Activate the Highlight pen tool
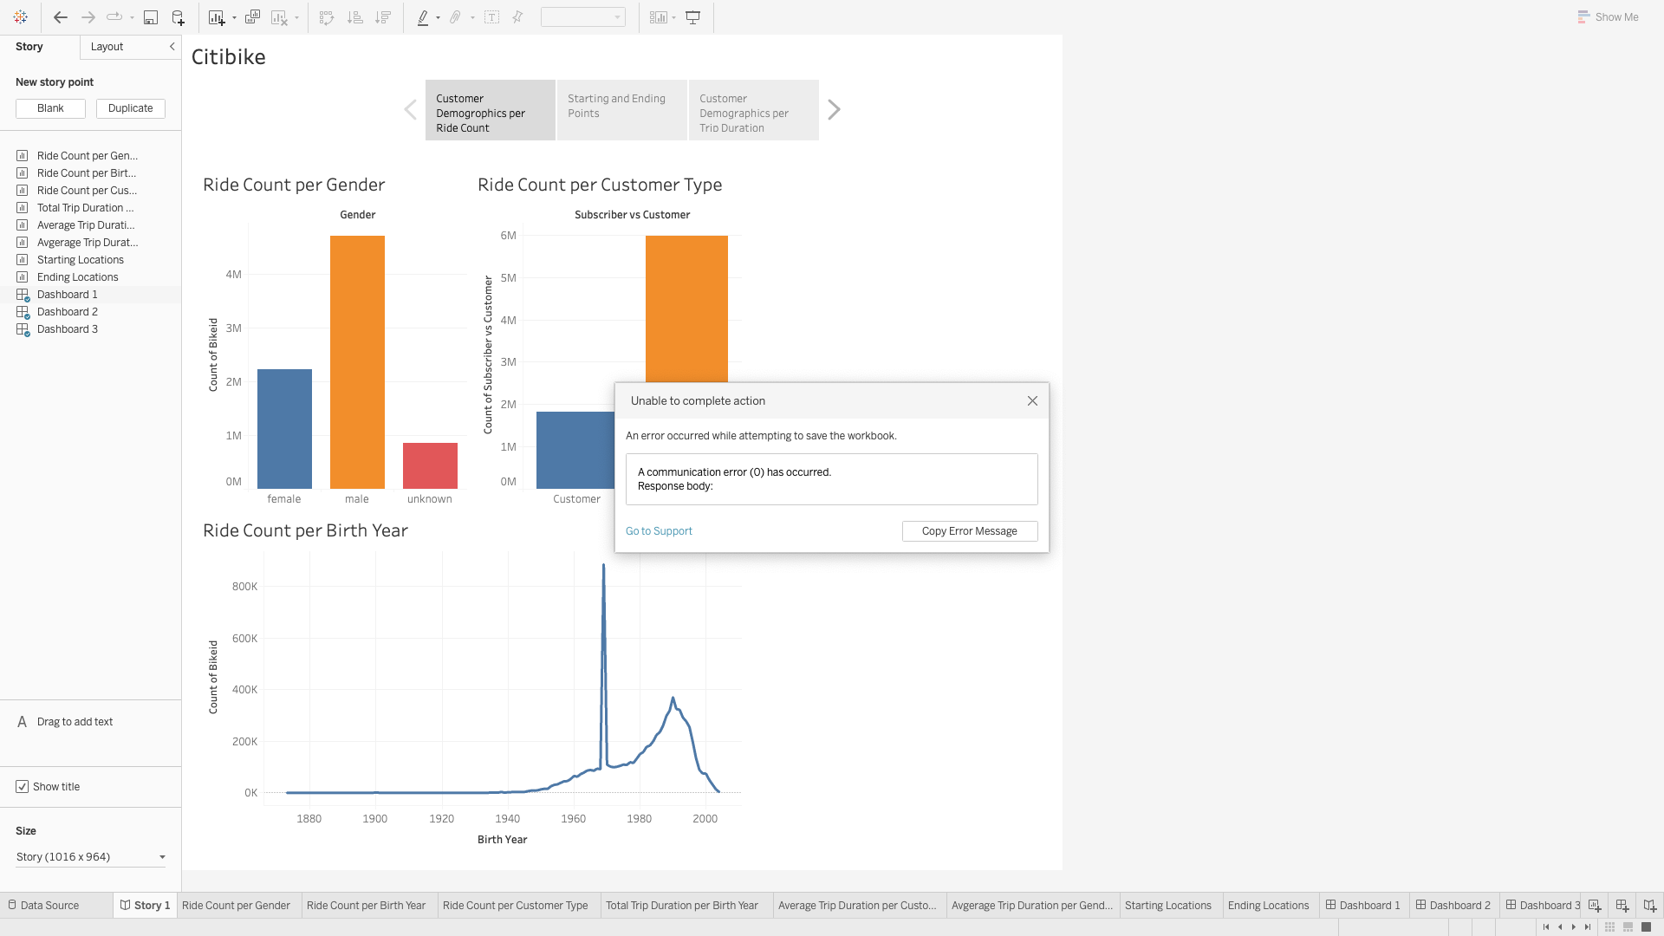 (x=424, y=16)
